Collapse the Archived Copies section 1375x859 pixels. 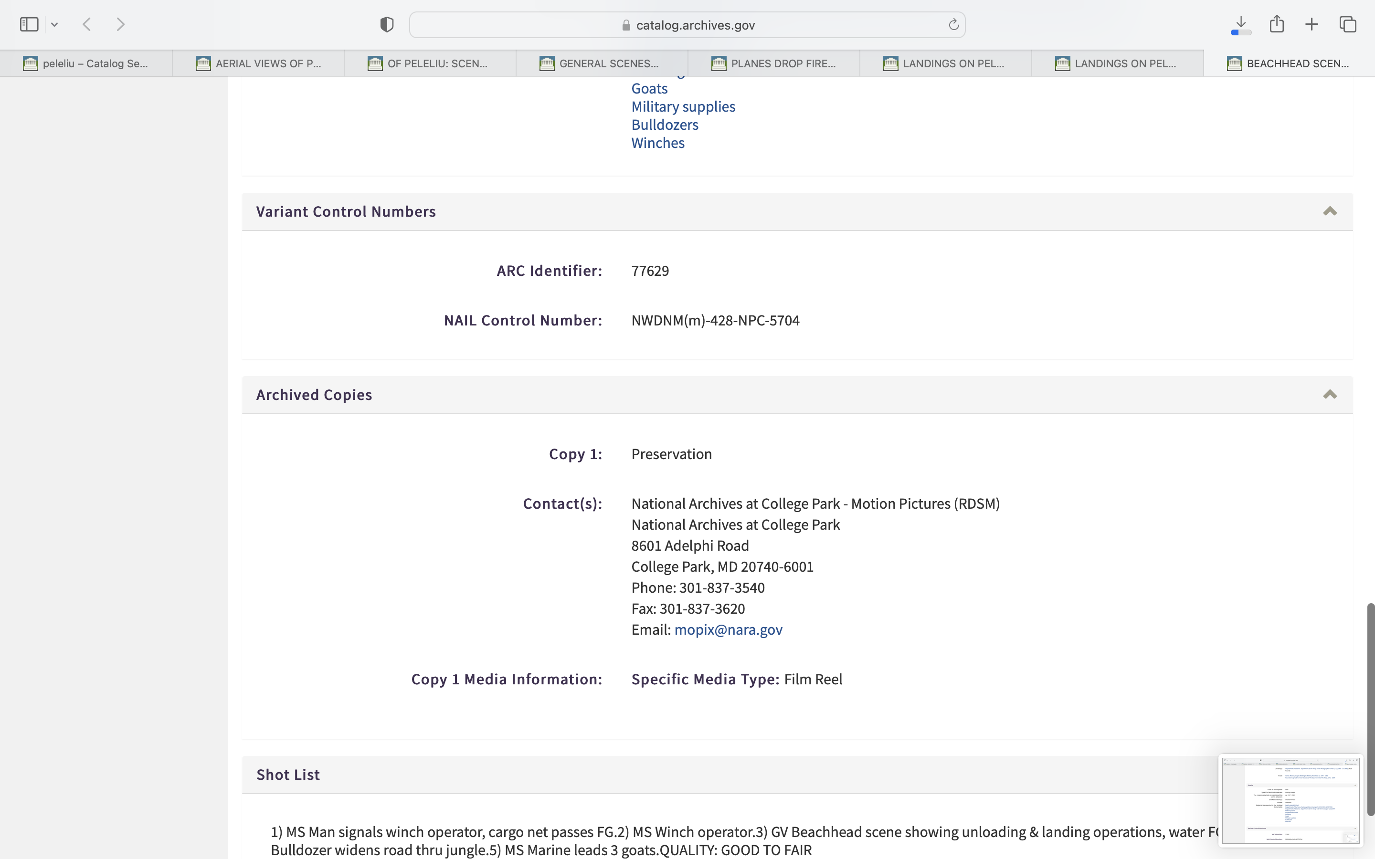click(x=1330, y=395)
